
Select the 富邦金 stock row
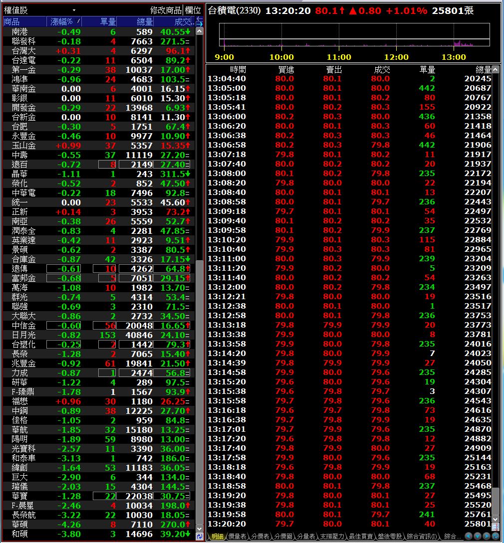coord(99,278)
